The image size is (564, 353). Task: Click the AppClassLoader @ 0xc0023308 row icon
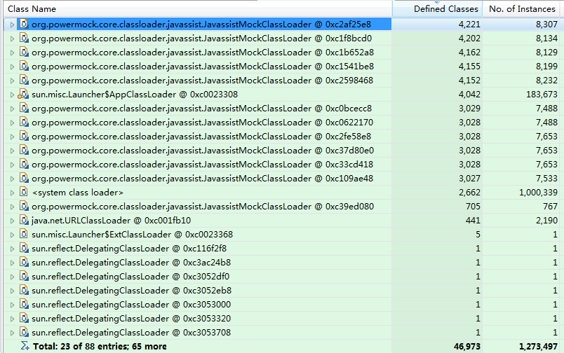point(23,94)
